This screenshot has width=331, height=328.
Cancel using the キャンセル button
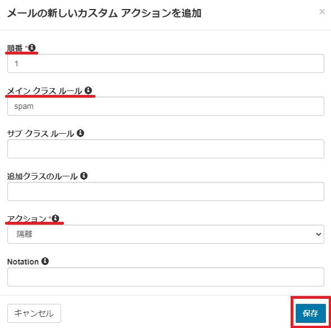[x=34, y=313]
